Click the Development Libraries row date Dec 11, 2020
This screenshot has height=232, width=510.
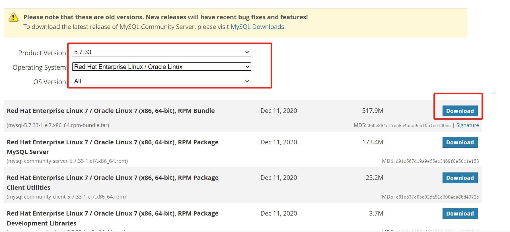[279, 214]
